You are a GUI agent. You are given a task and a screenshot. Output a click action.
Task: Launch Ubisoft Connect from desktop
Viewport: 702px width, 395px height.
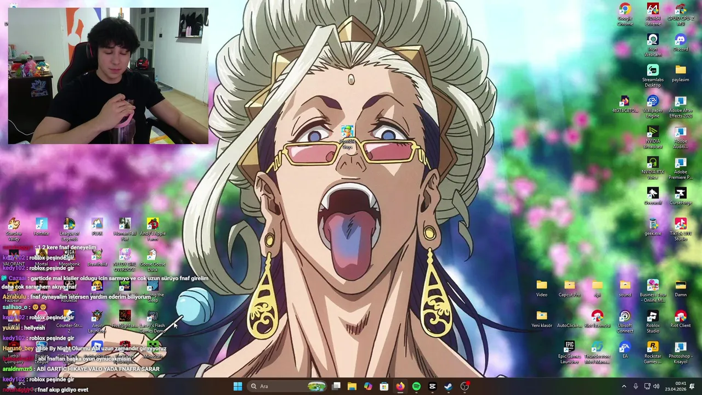coord(625,322)
